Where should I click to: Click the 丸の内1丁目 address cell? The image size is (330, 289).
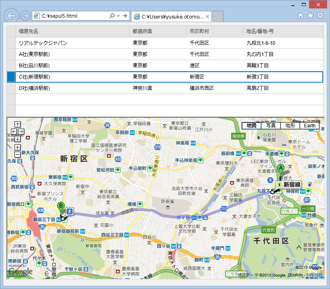pyautogui.click(x=283, y=54)
